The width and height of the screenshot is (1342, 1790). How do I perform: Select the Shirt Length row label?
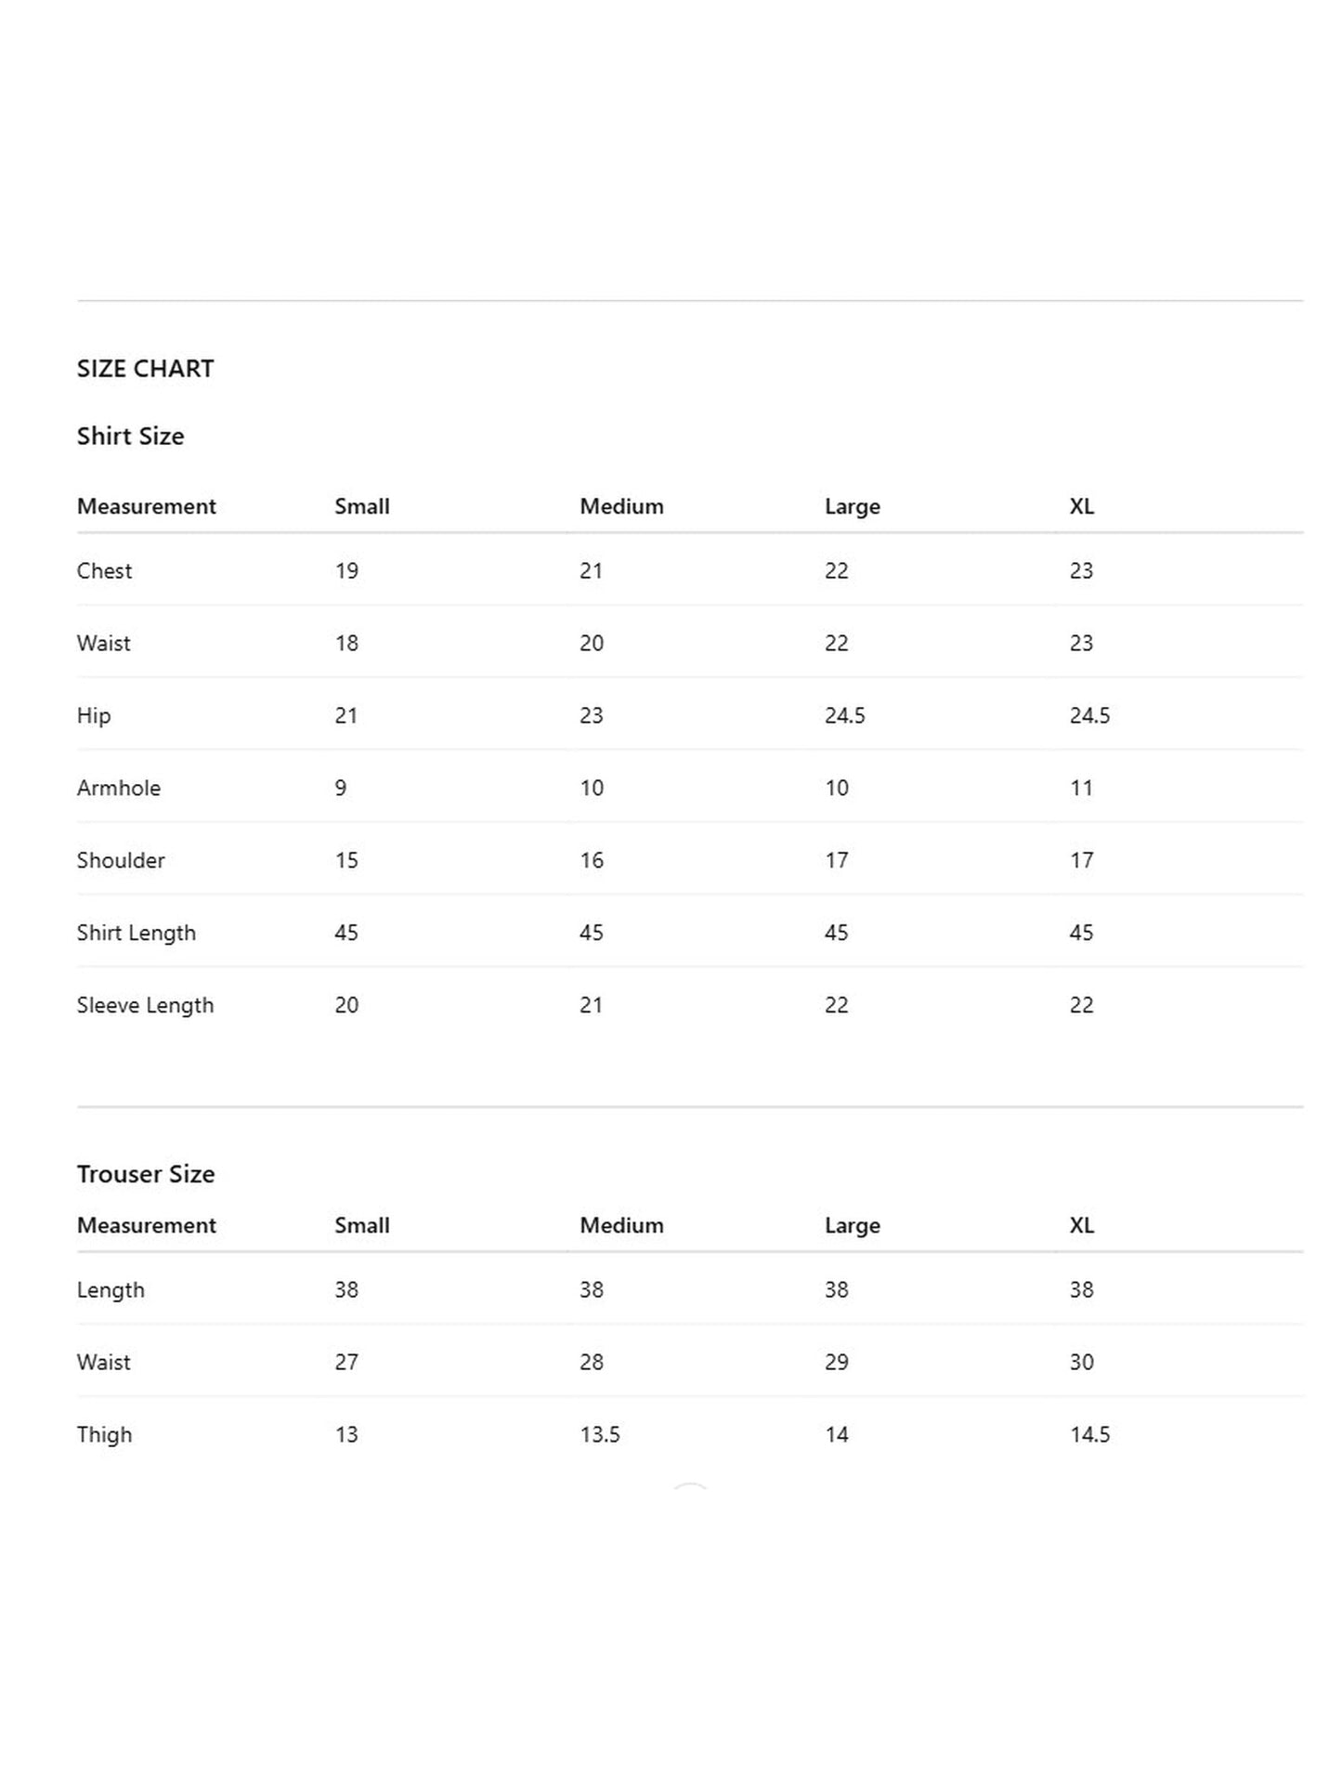click(137, 934)
